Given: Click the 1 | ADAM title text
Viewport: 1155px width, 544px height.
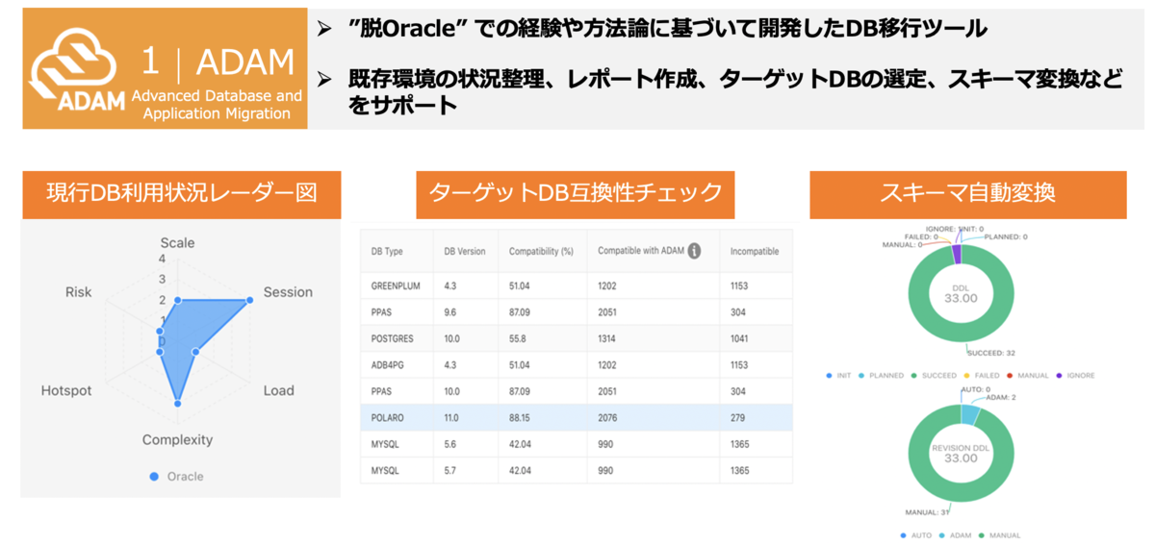Looking at the screenshot, I should click(217, 62).
